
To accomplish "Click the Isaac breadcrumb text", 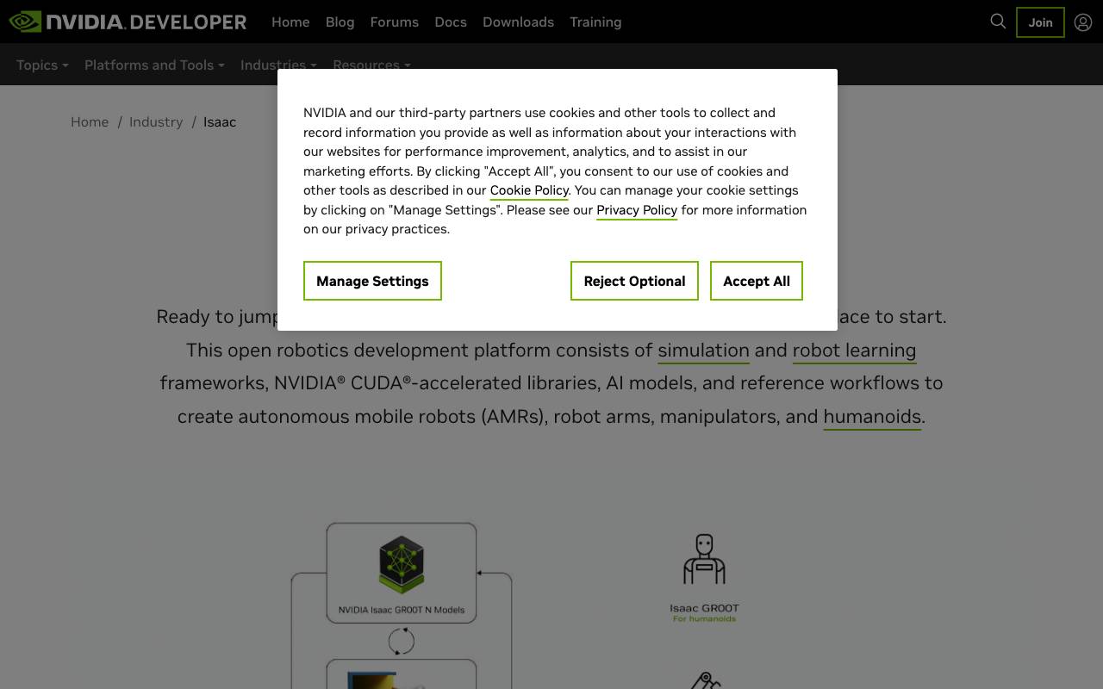I will (220, 122).
